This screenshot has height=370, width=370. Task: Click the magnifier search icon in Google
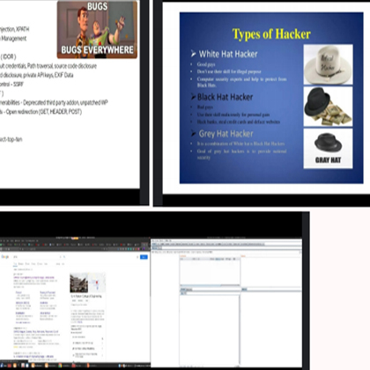tap(64, 257)
